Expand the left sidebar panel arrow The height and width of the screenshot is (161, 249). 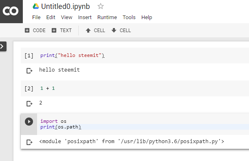click(x=2, y=46)
